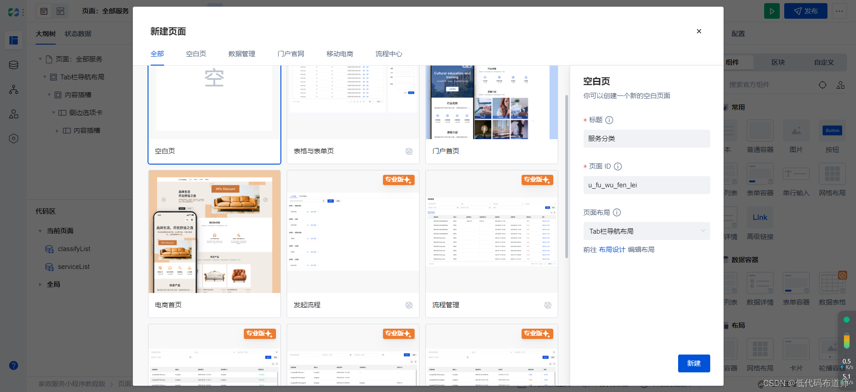Select the 高级链接 Link component

click(x=760, y=223)
